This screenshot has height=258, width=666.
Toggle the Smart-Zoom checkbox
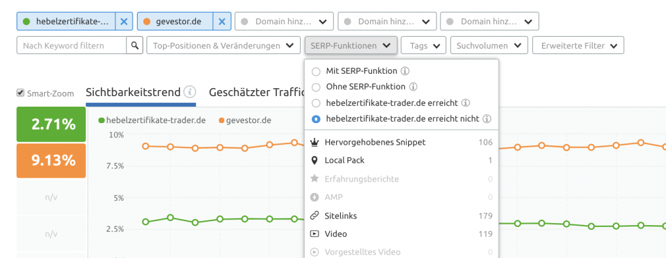pos(20,93)
